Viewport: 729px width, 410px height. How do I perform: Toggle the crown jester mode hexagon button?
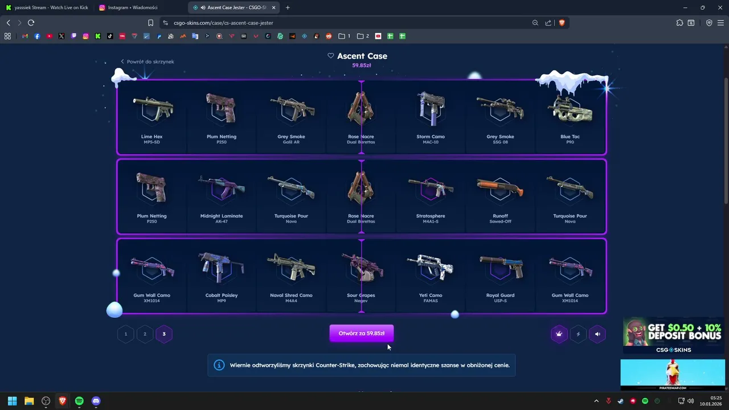pyautogui.click(x=559, y=334)
